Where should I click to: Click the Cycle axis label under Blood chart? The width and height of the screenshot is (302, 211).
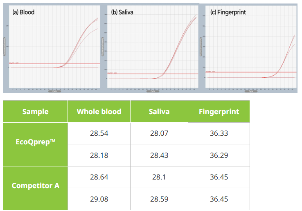click(54, 92)
